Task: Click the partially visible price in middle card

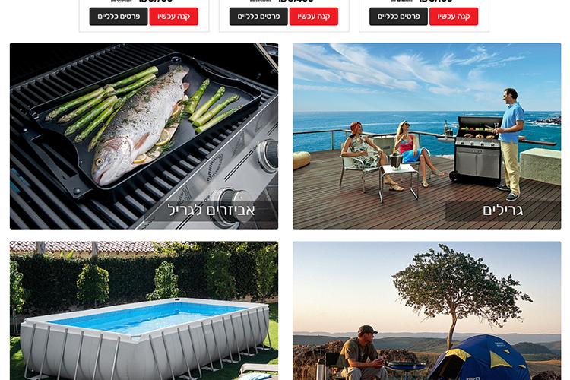Action: click(296, 1)
